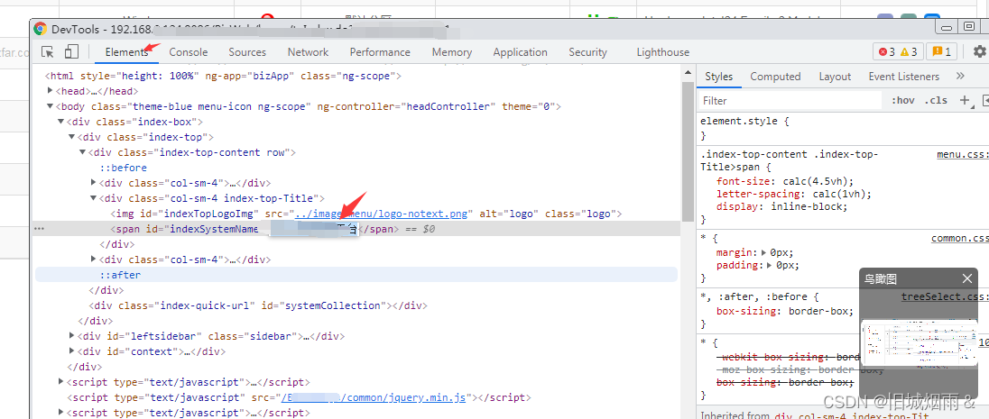Collapse the div index-top node
This screenshot has height=419, width=989.
[71, 137]
